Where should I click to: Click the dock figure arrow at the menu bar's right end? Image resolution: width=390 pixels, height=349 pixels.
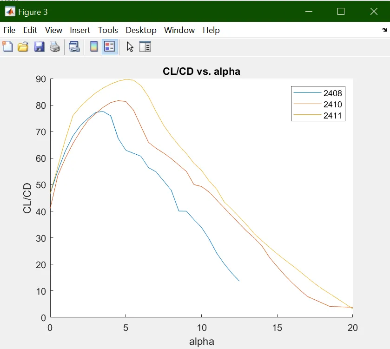384,30
